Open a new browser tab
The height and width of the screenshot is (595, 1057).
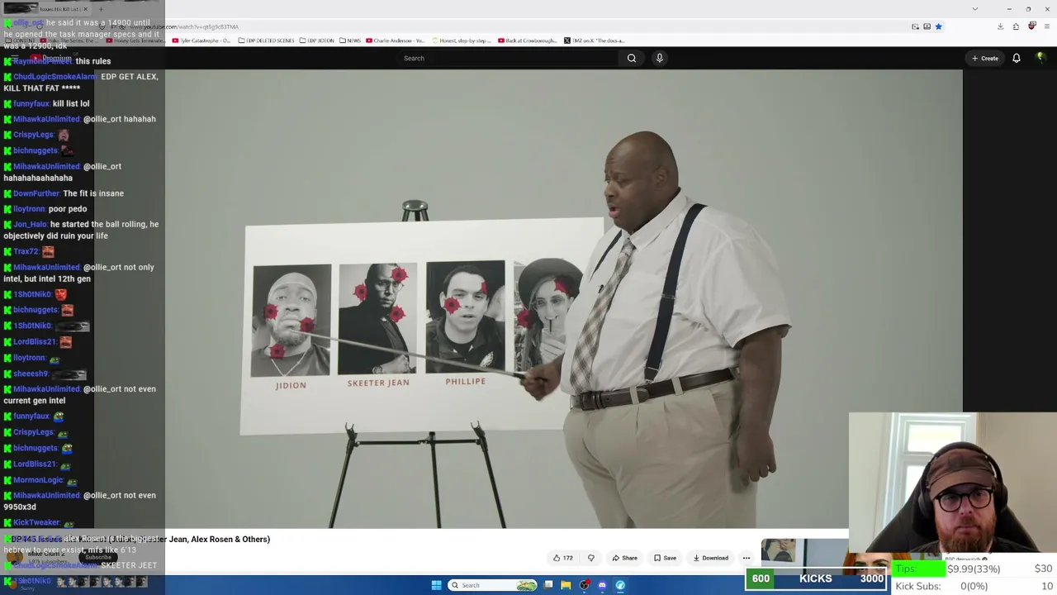100,9
